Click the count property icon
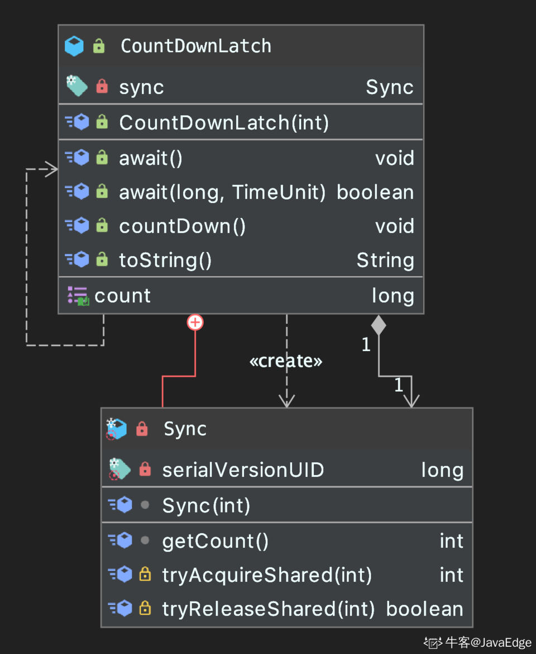Screen dimensions: 536x654 78,296
